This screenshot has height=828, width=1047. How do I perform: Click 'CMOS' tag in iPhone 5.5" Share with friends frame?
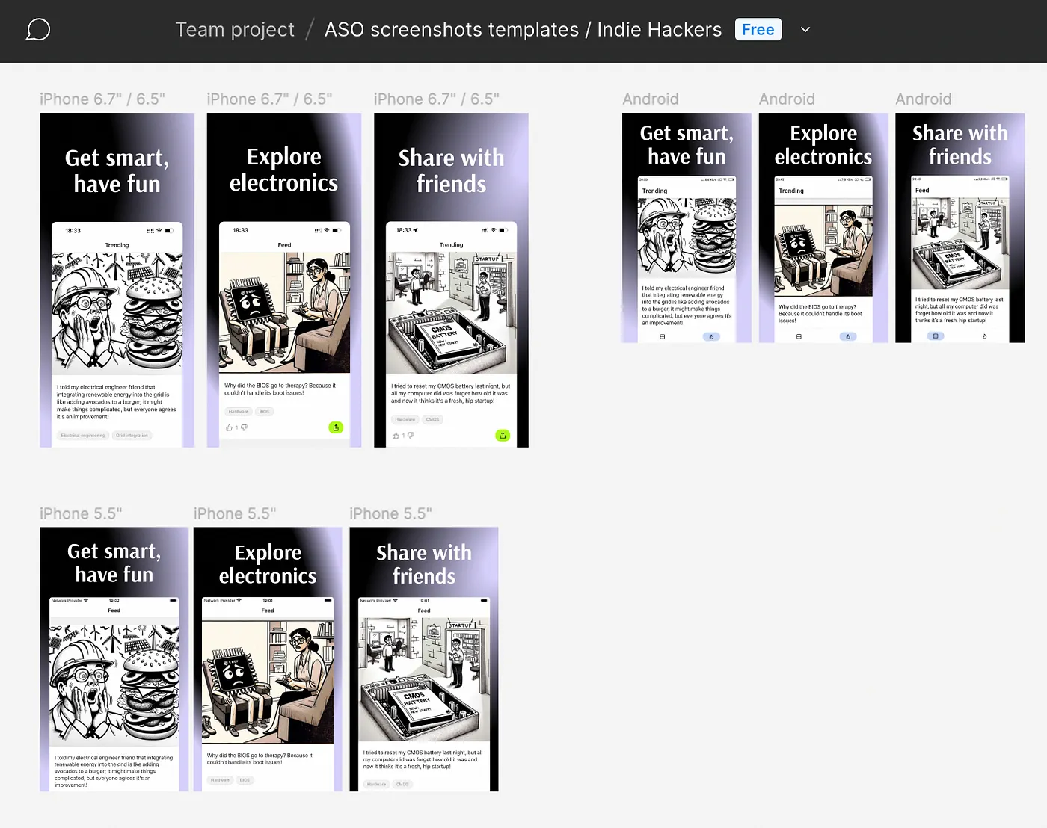click(402, 785)
